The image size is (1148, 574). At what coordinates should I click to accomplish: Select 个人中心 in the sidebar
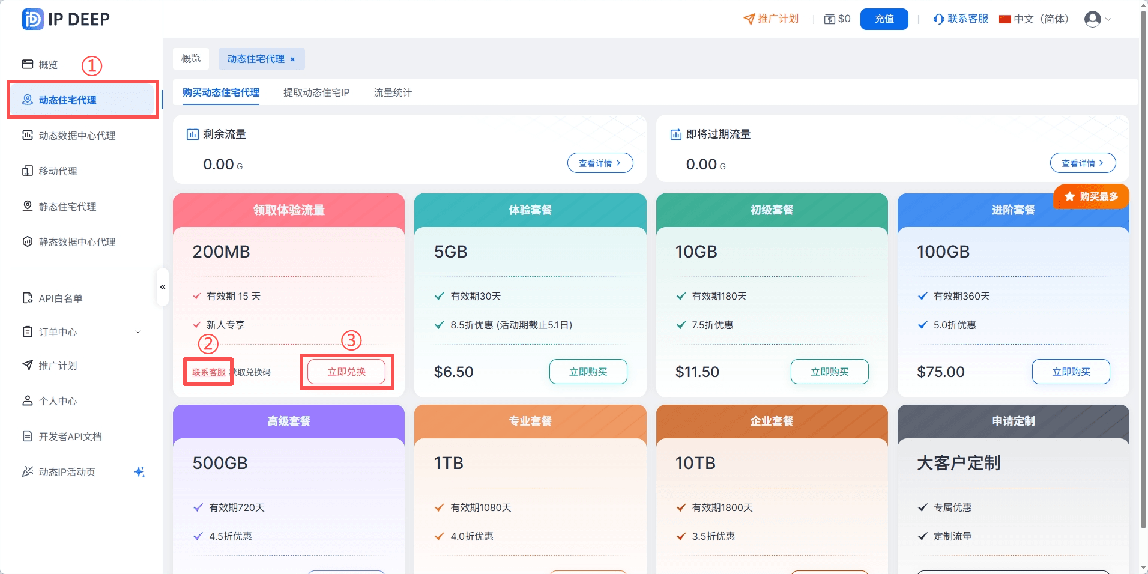click(58, 400)
